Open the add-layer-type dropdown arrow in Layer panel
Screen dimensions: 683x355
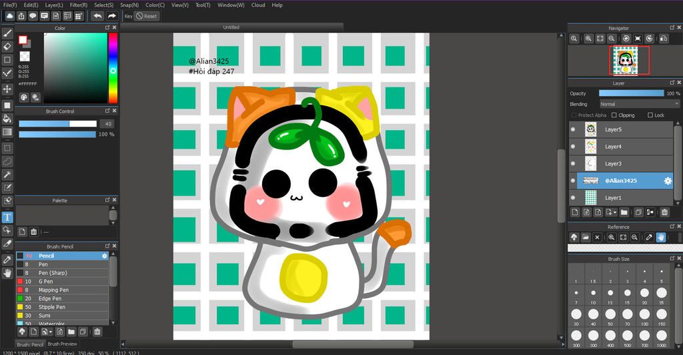[x=614, y=212]
